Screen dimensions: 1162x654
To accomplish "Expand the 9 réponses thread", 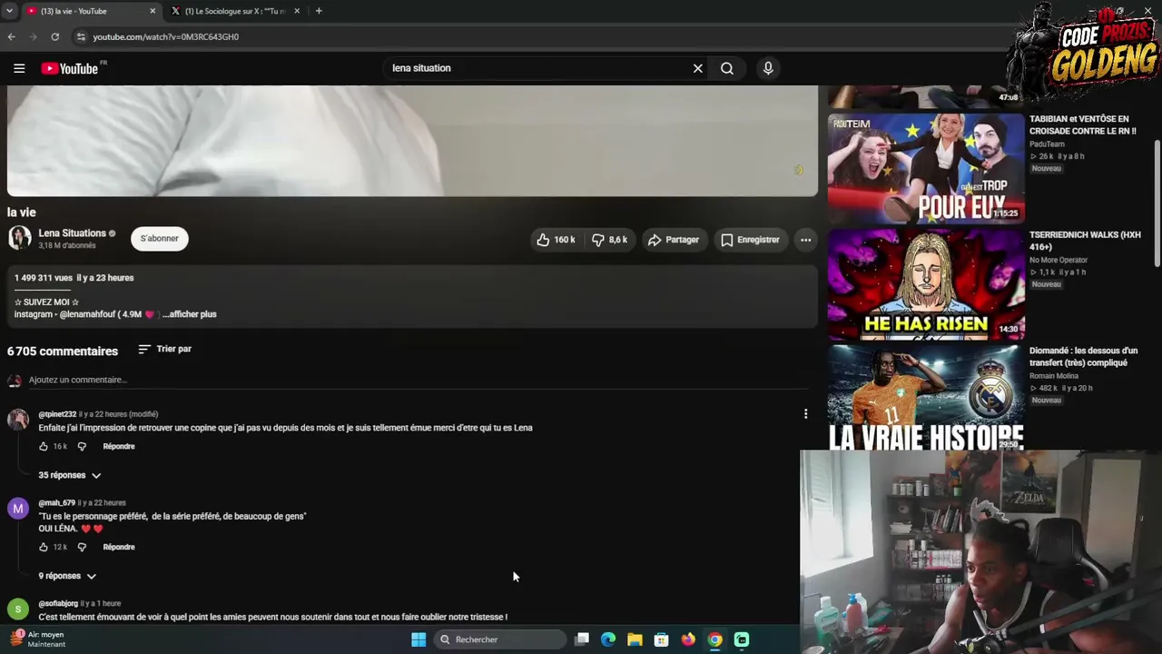I will [x=67, y=576].
